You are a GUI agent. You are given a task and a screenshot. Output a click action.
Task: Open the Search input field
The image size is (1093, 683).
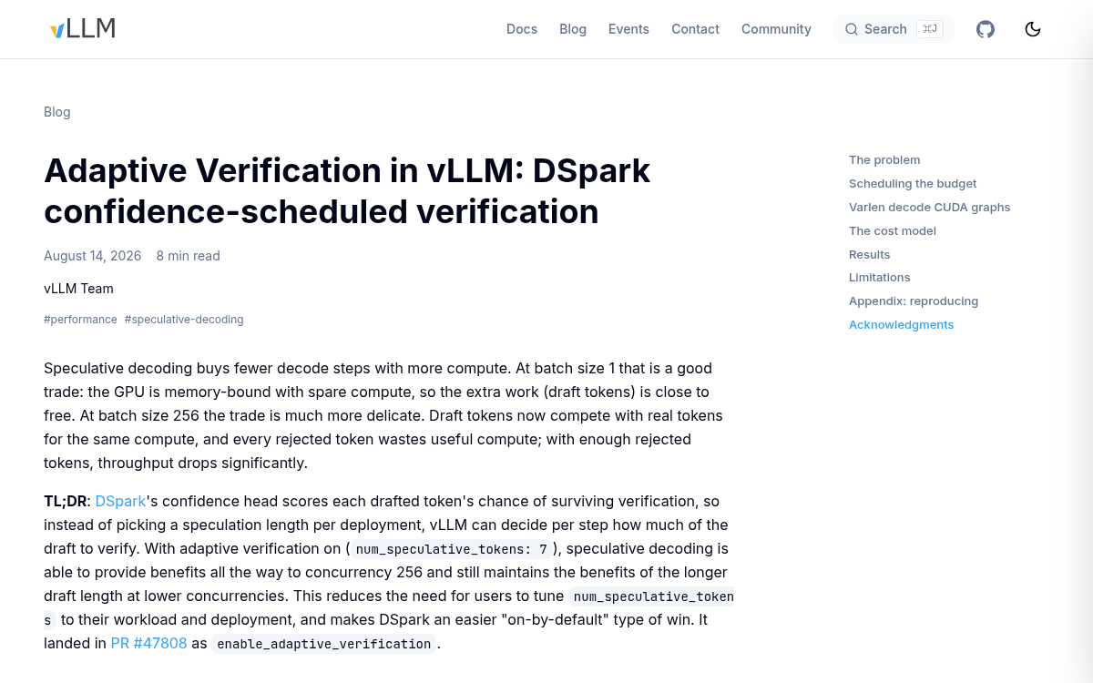coord(894,29)
